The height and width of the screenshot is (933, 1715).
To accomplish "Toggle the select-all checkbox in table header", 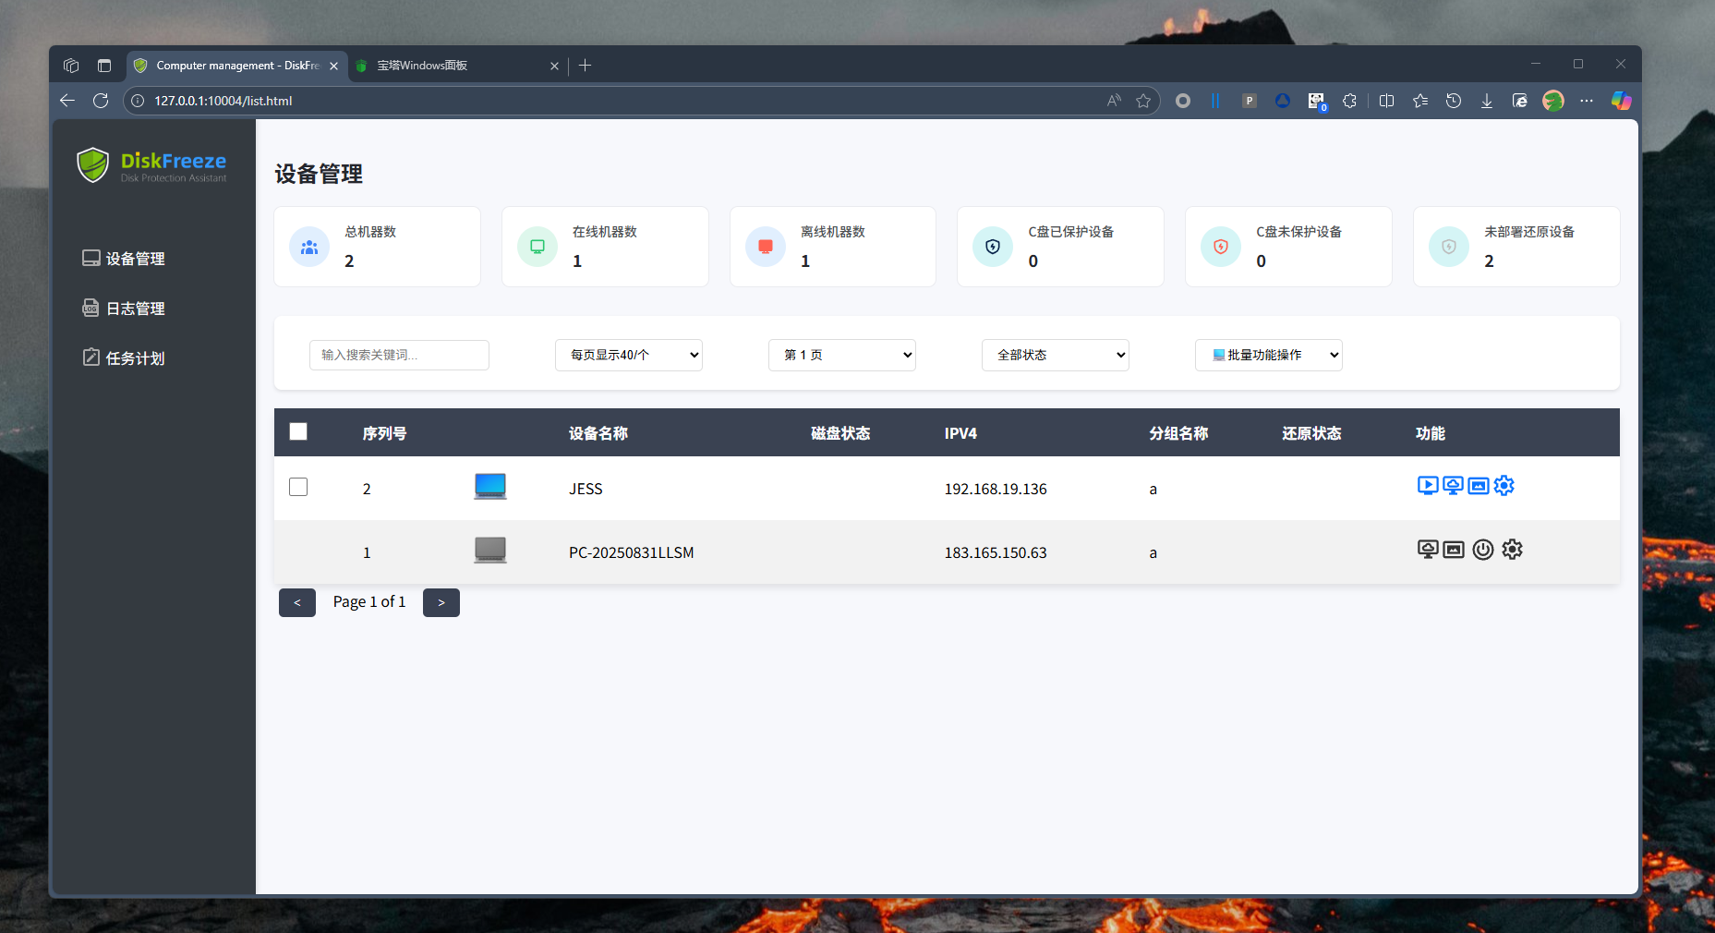I will coord(297,430).
